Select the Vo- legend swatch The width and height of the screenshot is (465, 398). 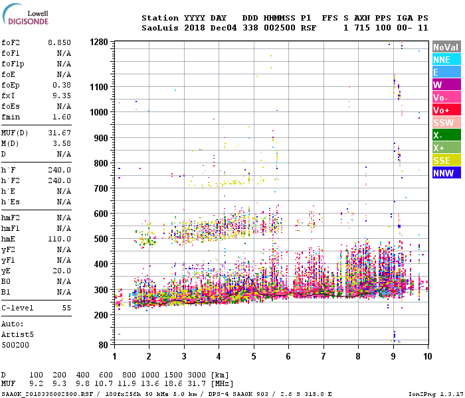point(446,98)
